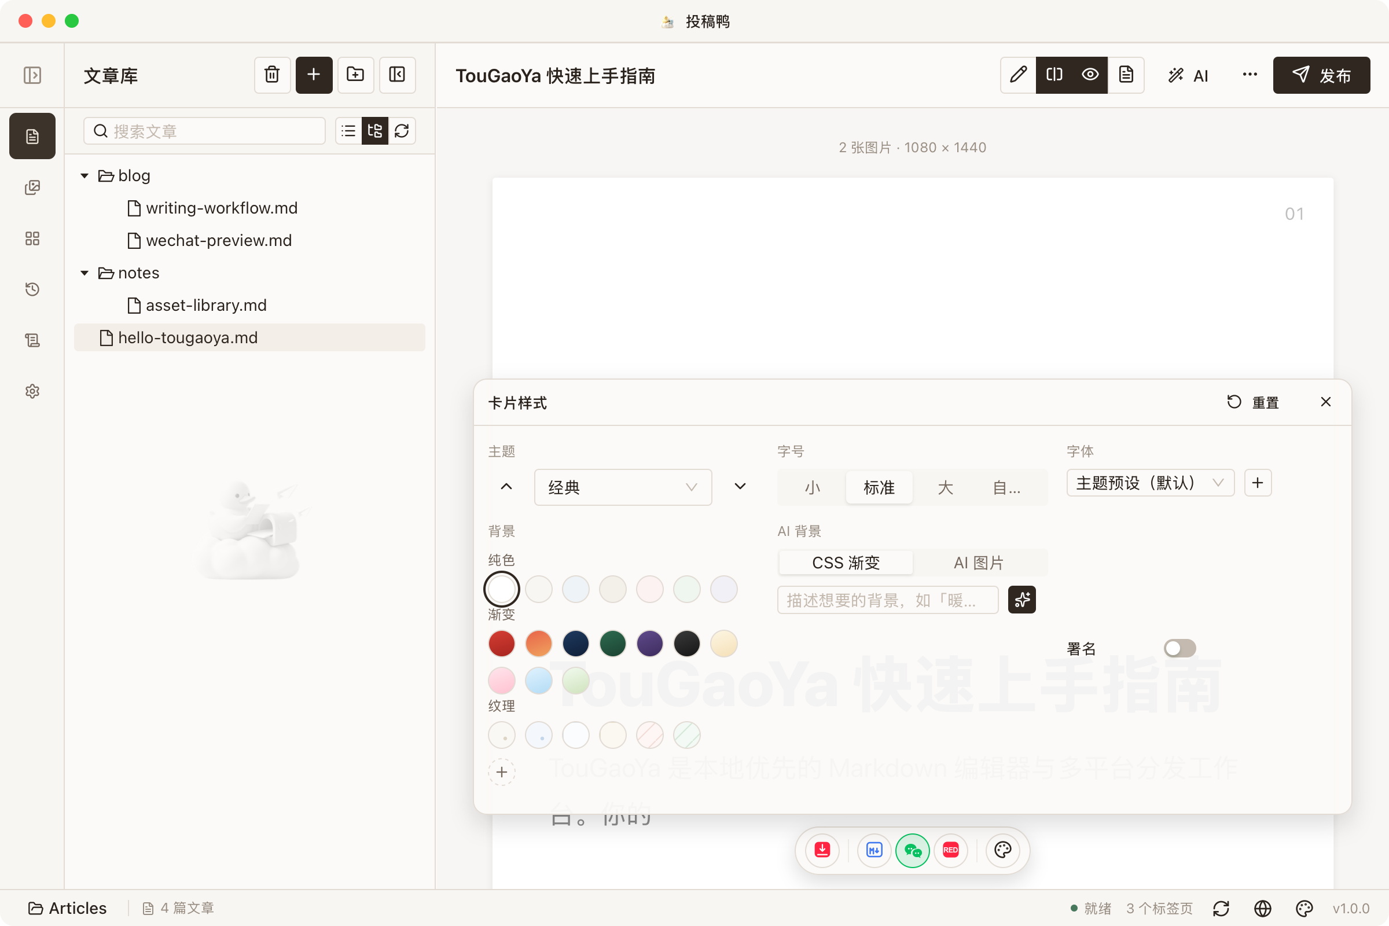Viewport: 1389px width, 926px height.
Task: Open the 经典 theme dropdown
Action: pos(623,487)
